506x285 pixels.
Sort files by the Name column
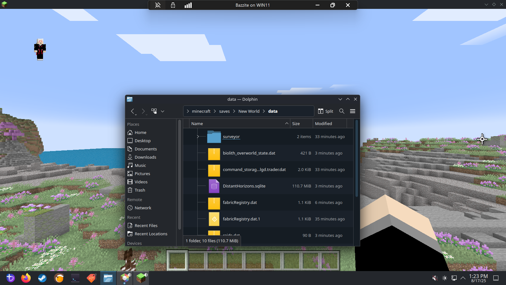(x=240, y=123)
